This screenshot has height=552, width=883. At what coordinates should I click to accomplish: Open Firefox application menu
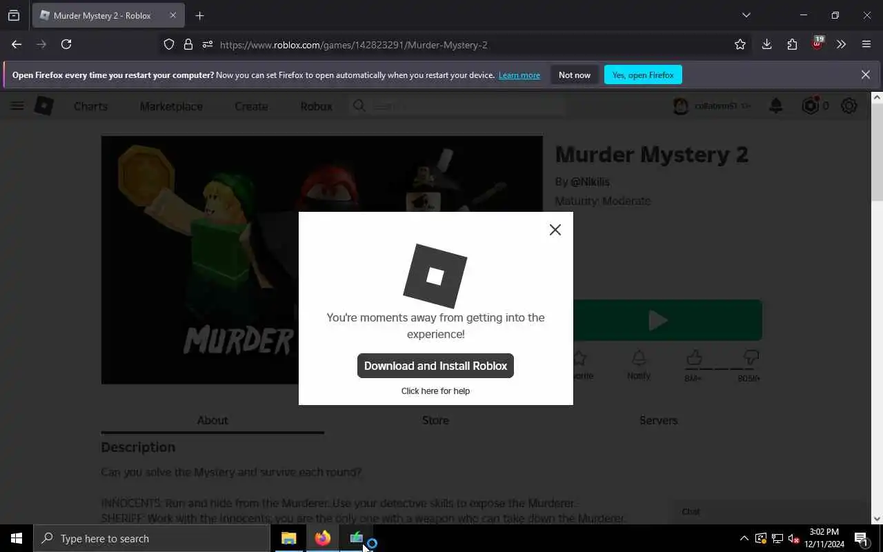866,44
